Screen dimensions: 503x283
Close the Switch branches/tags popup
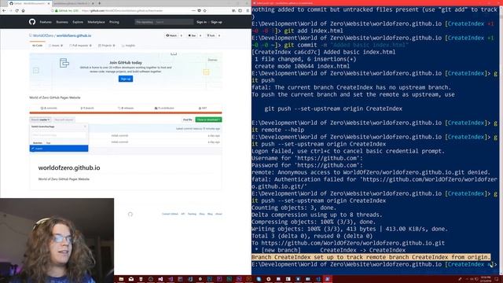pos(85,127)
